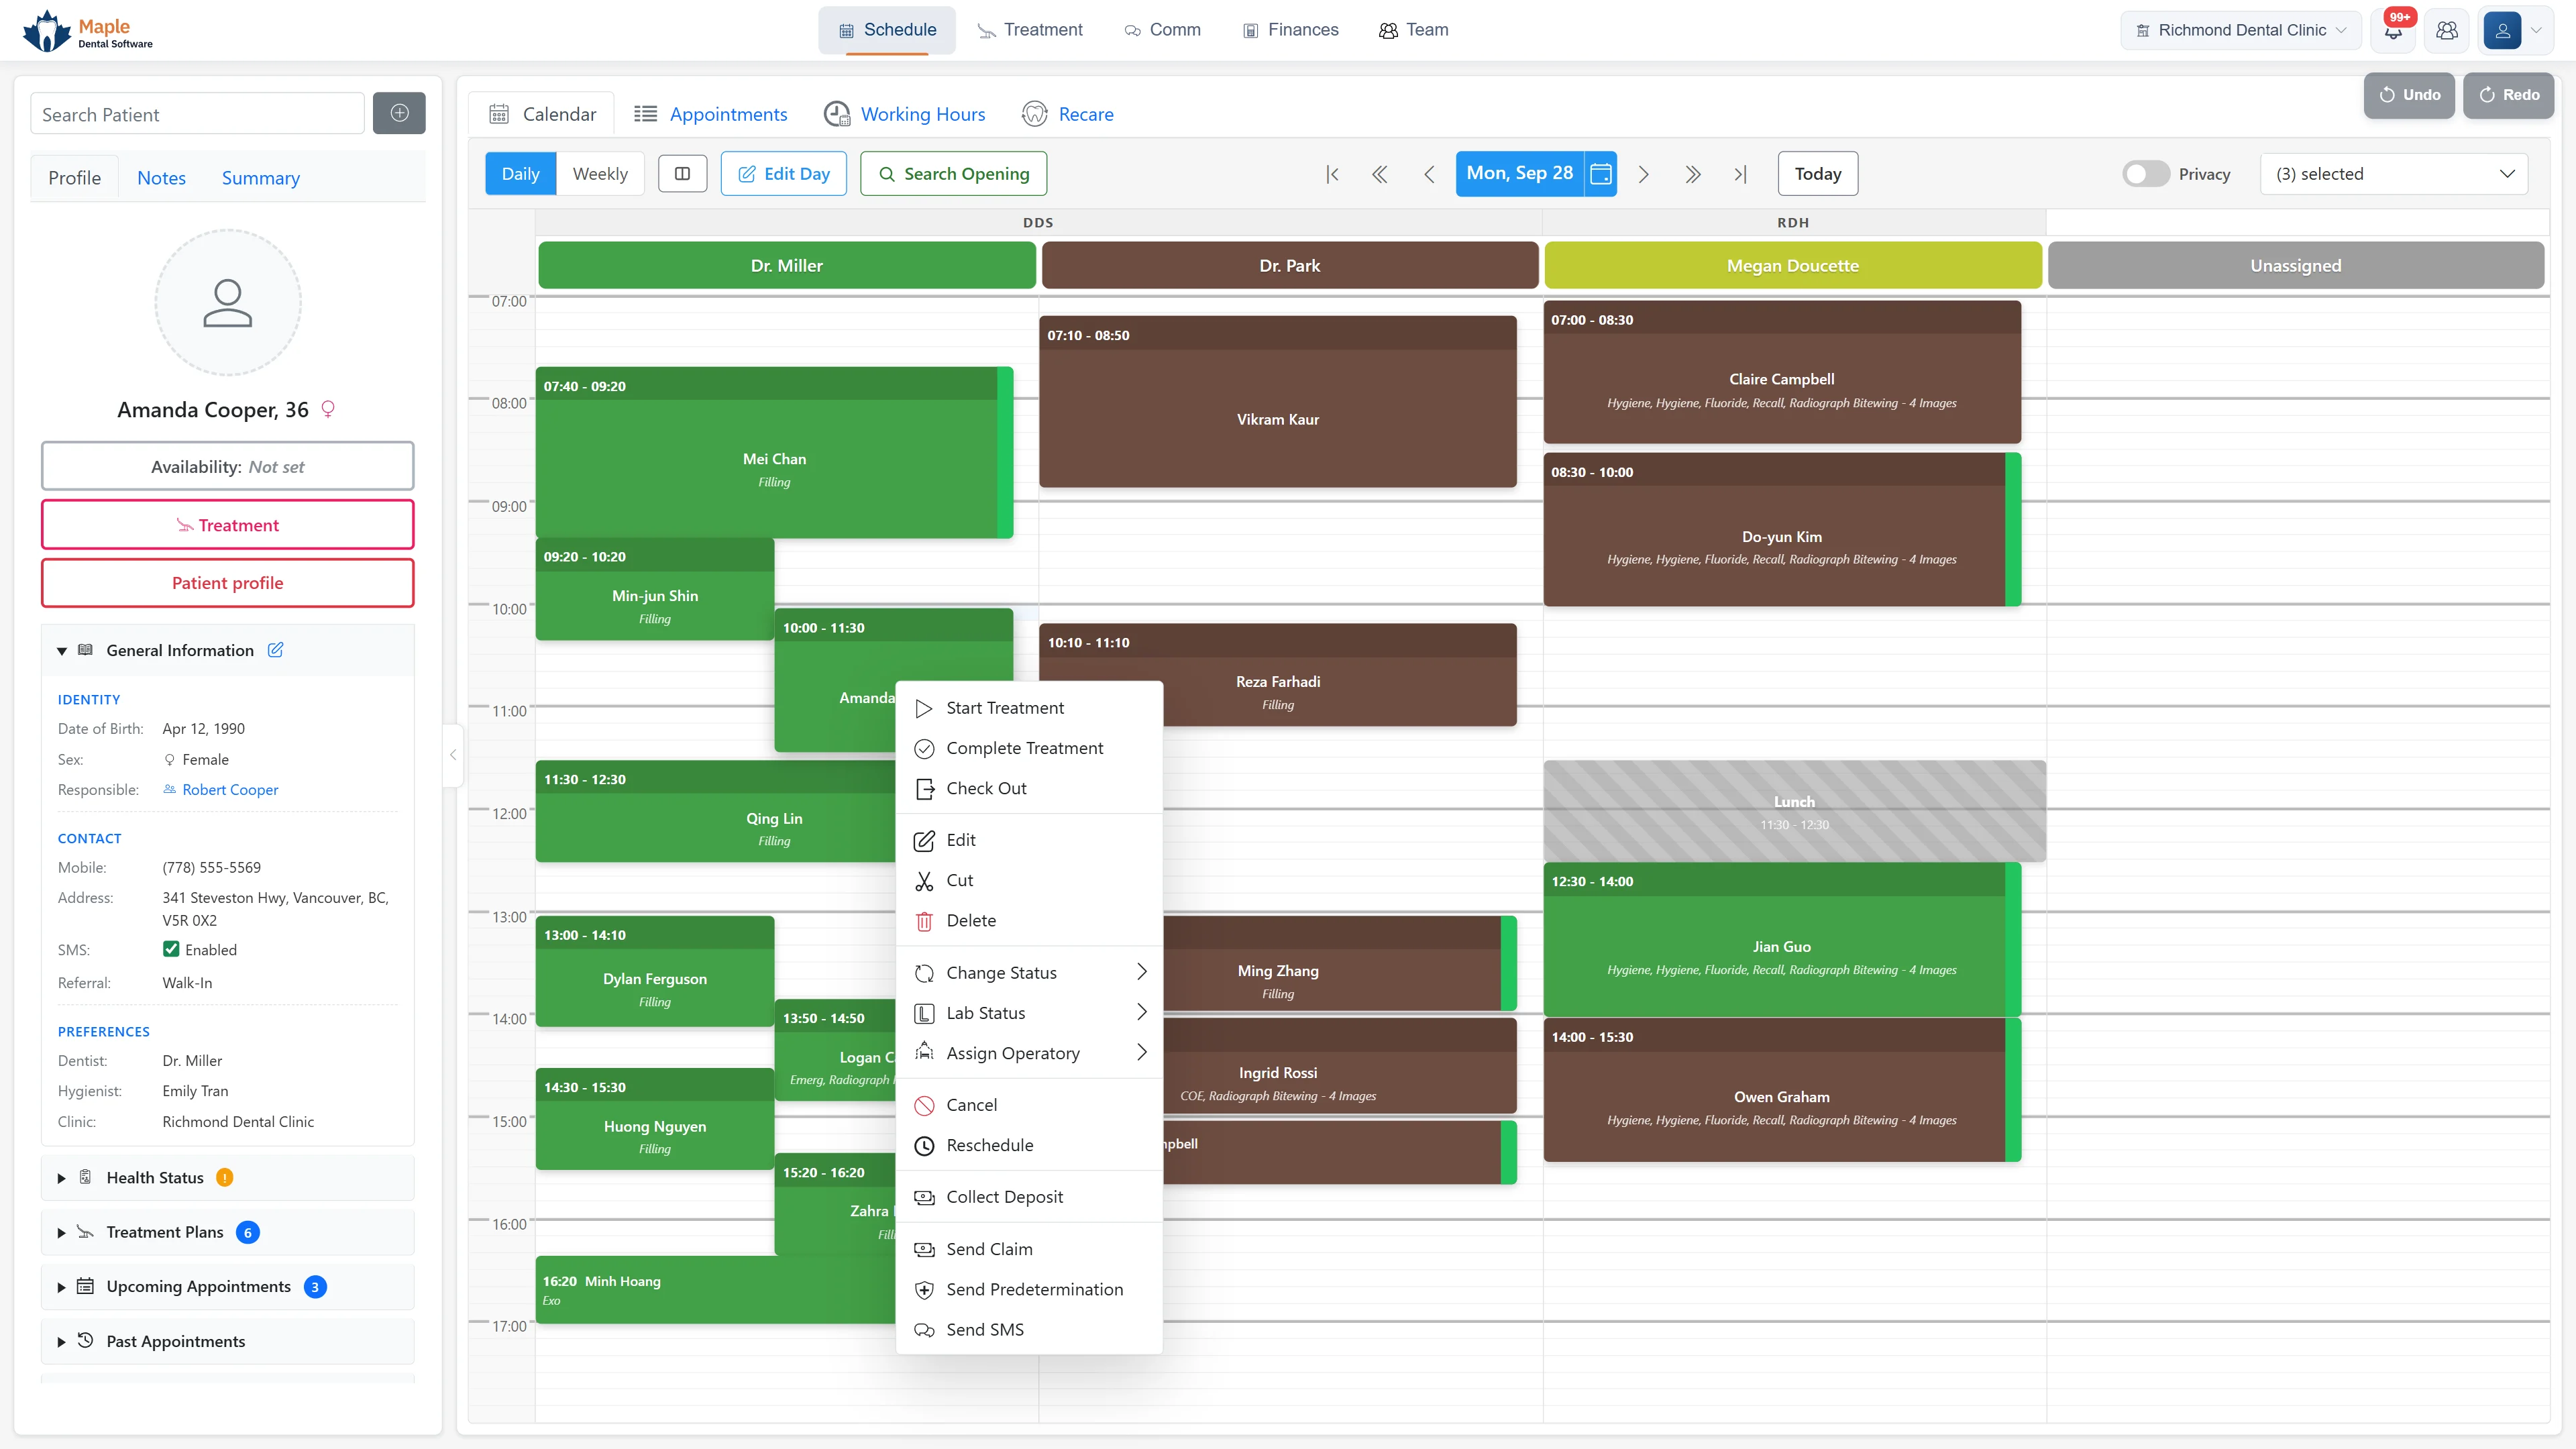The width and height of the screenshot is (2576, 1449).
Task: Uncheck the SMS Enabled checkbox
Action: coord(171,949)
